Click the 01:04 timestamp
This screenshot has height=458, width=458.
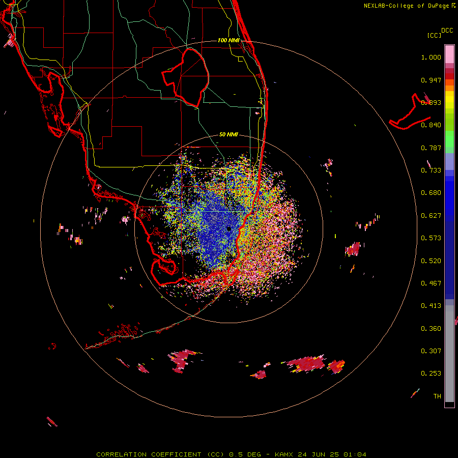tap(355, 454)
